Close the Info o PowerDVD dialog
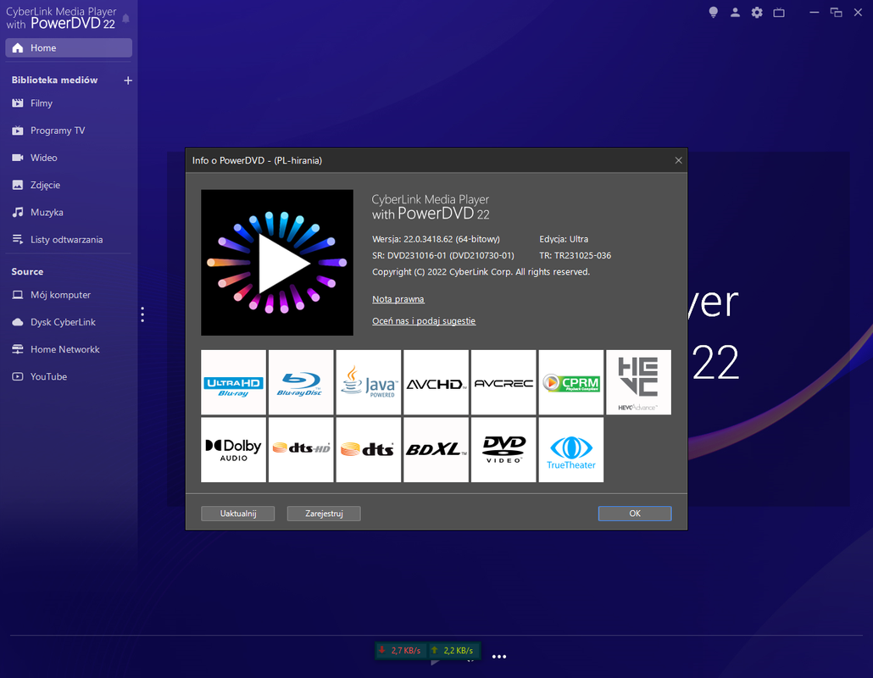873x678 pixels. tap(678, 160)
